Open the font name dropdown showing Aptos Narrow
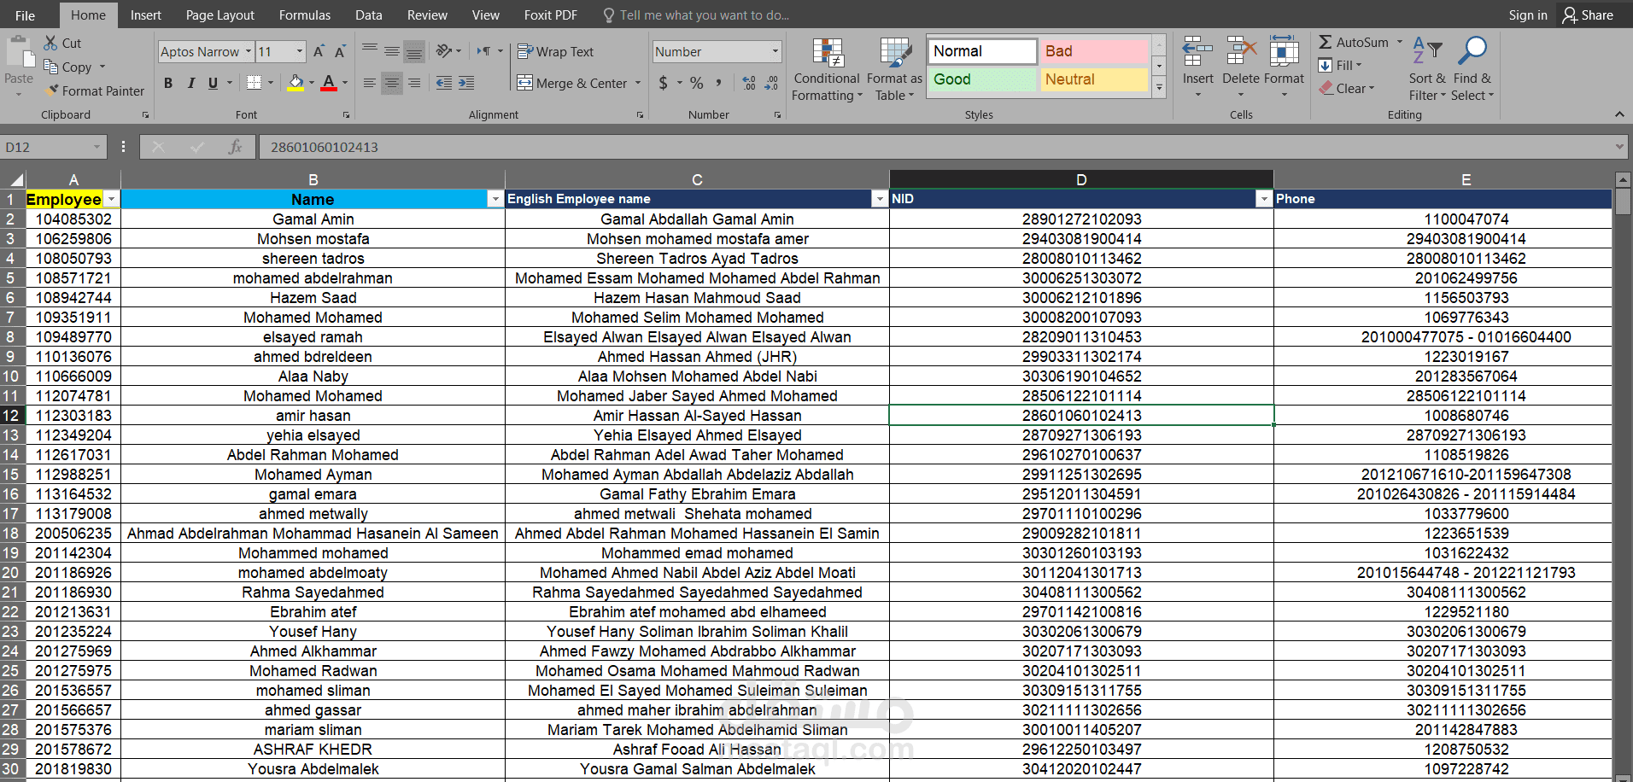 click(x=206, y=52)
